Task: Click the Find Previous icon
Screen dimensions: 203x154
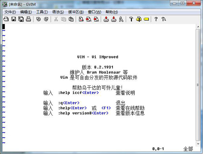Action: click(x=96, y=19)
